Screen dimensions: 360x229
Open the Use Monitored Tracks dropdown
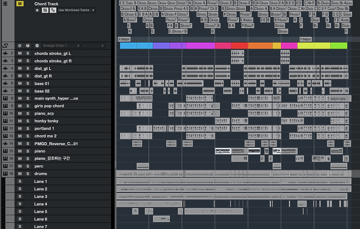coord(76,10)
